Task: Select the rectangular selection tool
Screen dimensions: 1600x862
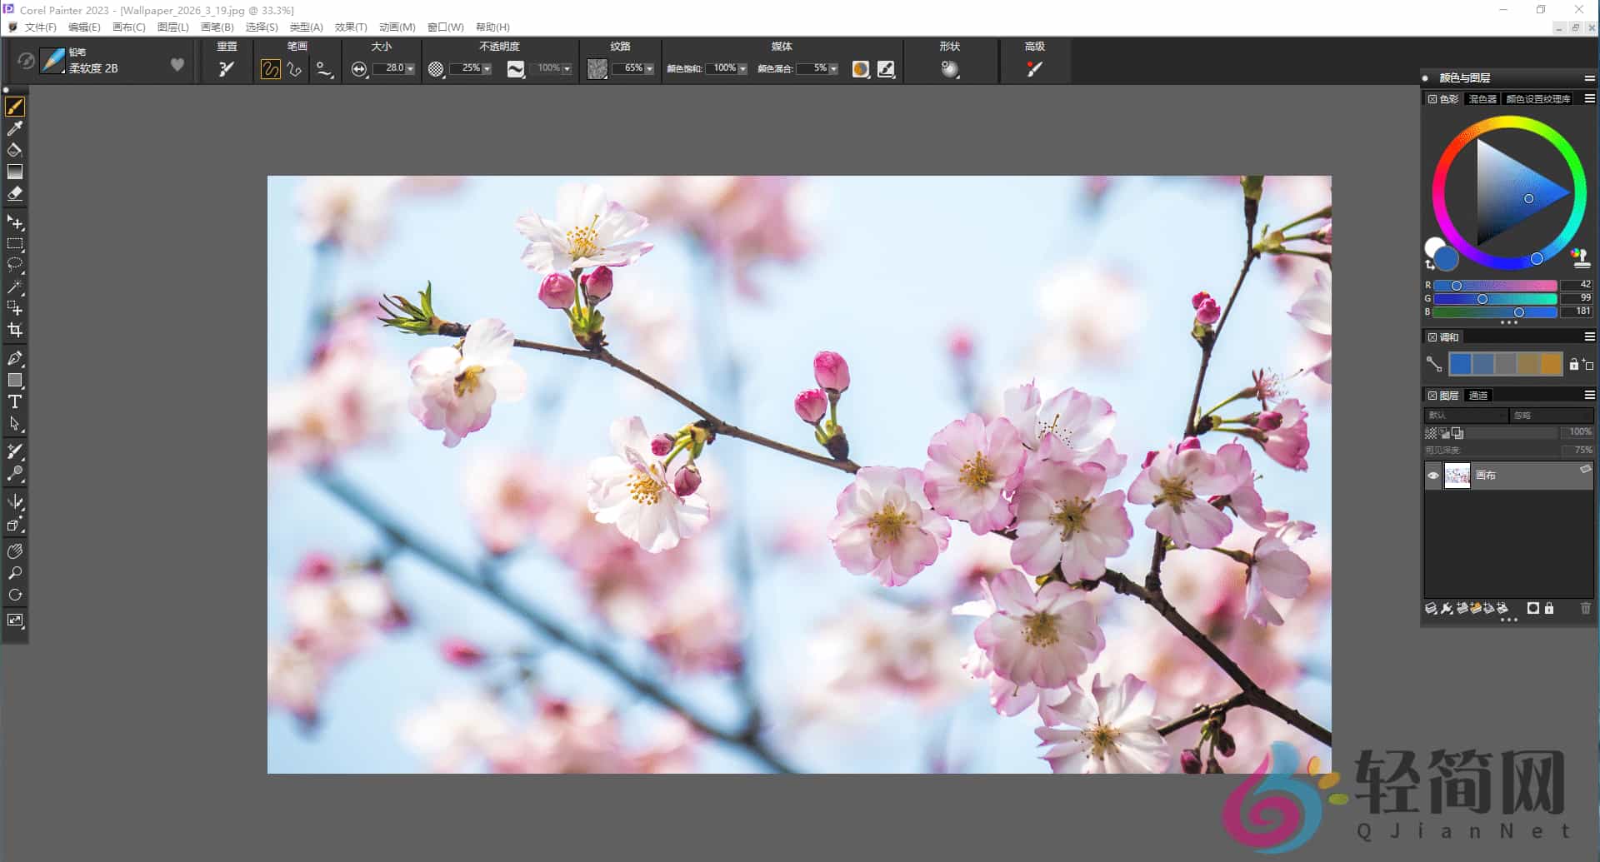Action: tap(14, 244)
